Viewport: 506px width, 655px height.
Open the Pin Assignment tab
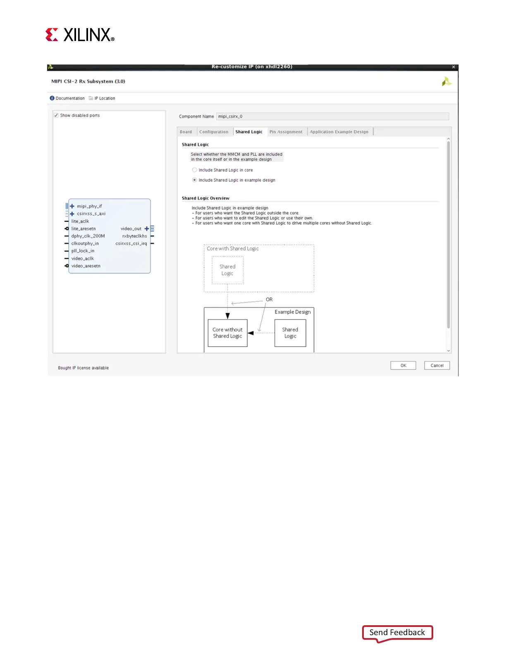coord(286,132)
